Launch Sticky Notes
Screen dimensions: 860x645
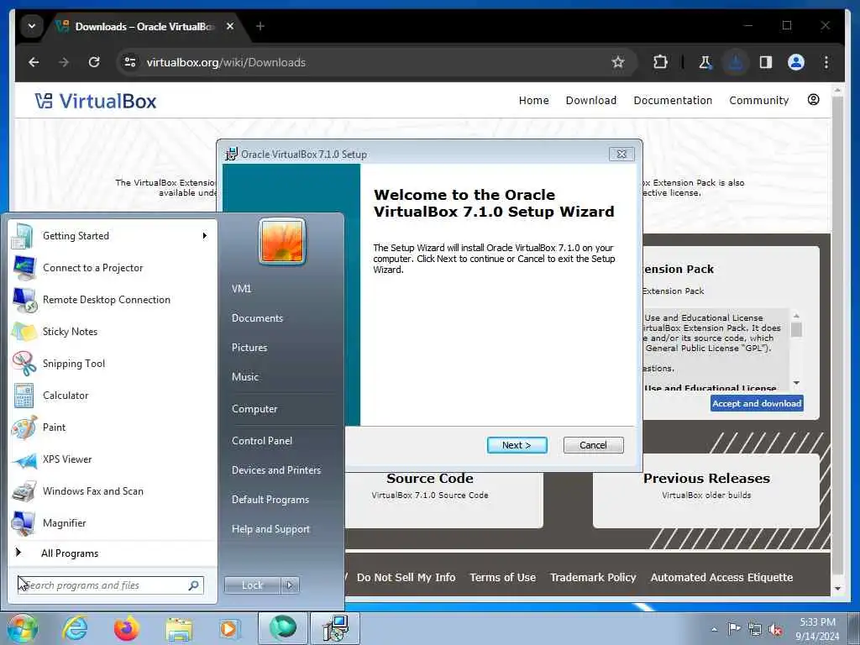[113, 331]
